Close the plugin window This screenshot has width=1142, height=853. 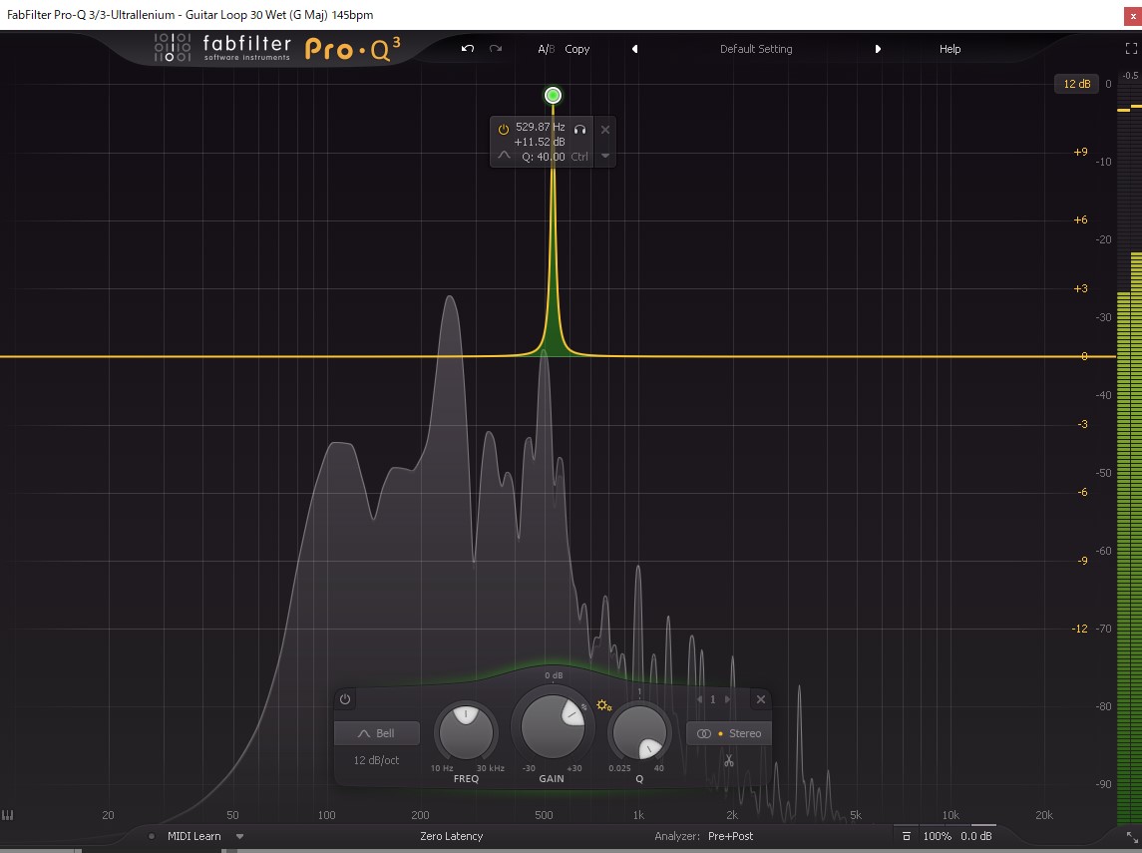tap(1132, 15)
